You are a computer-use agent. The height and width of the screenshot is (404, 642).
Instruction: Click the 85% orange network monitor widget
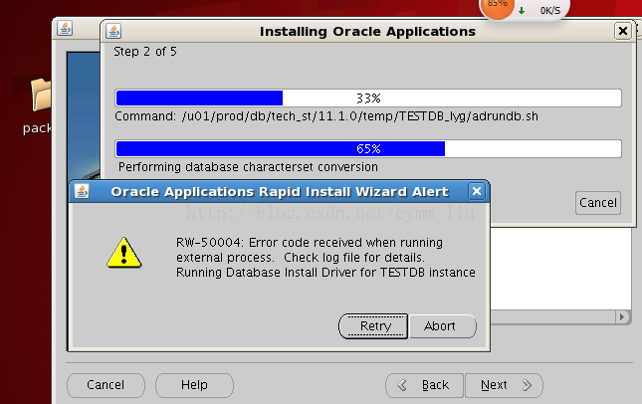497,5
